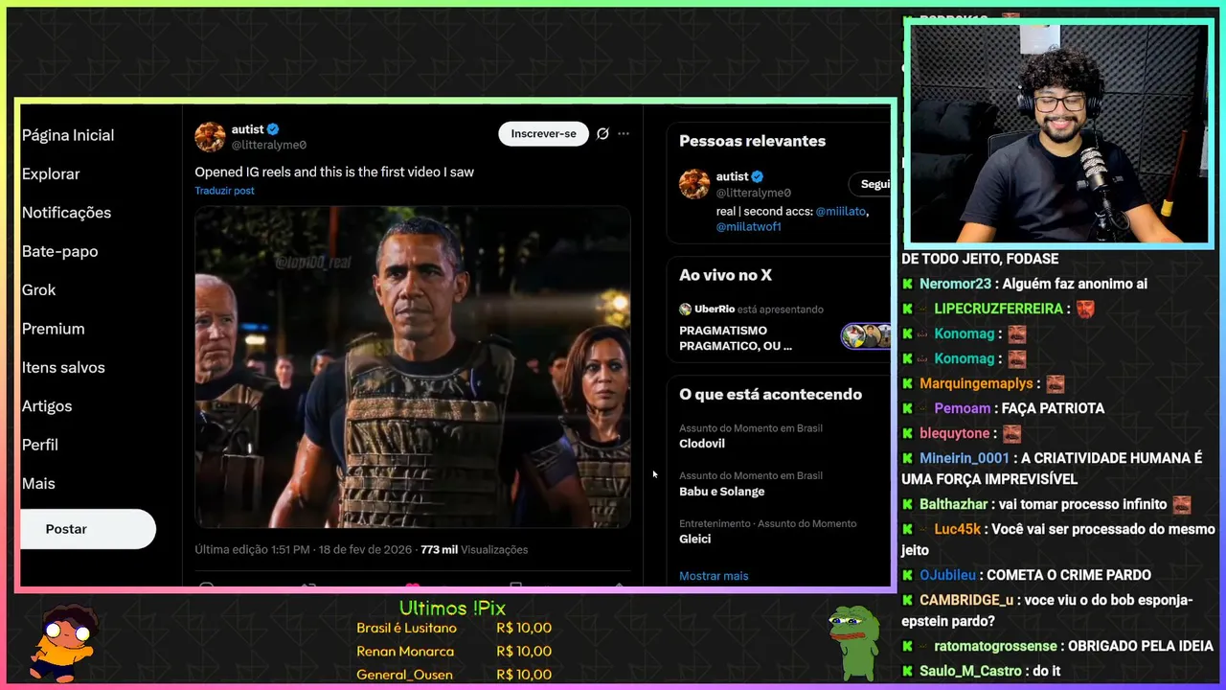Click the verified badge beside the post author name

coord(273,129)
